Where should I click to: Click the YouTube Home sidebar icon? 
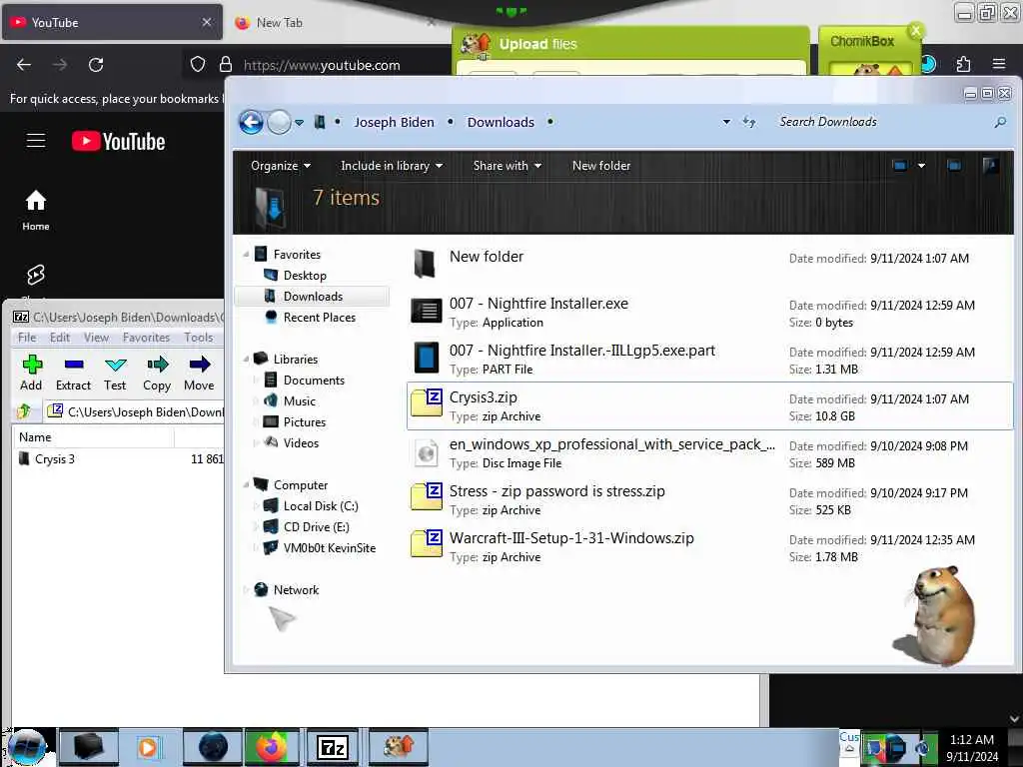(36, 210)
